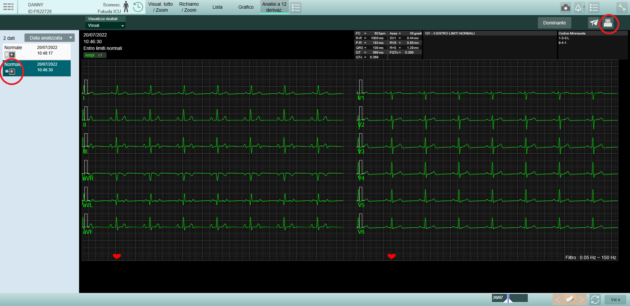Image resolution: width=630 pixels, height=306 pixels.
Task: Click the Filtro : 0.05 Hz ~ 150 Hz label
Action: [591, 257]
